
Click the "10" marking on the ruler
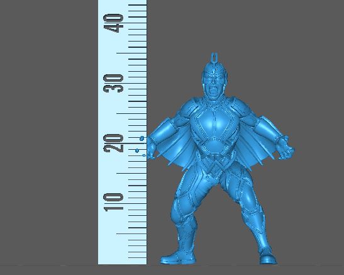[113, 203]
